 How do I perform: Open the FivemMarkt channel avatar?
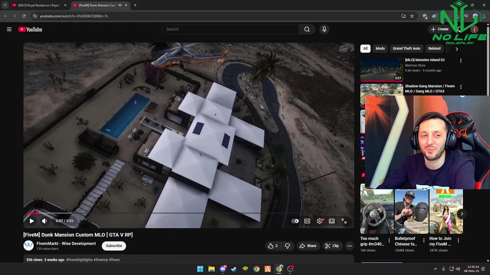point(29,246)
